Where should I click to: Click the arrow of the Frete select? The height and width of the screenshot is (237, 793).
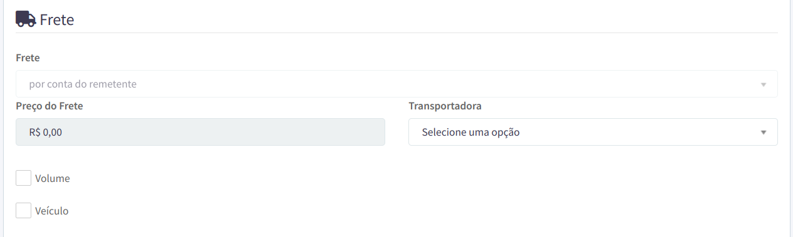[763, 84]
